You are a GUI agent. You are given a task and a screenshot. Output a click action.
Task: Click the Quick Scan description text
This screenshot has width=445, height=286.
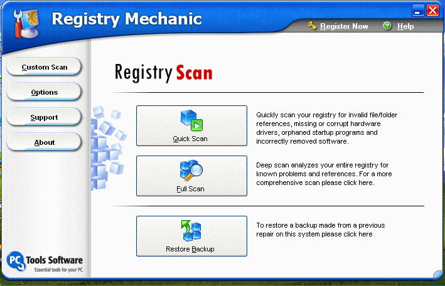[x=326, y=128]
